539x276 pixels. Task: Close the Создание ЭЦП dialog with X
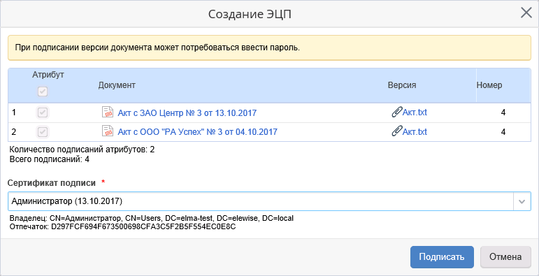[526, 13]
